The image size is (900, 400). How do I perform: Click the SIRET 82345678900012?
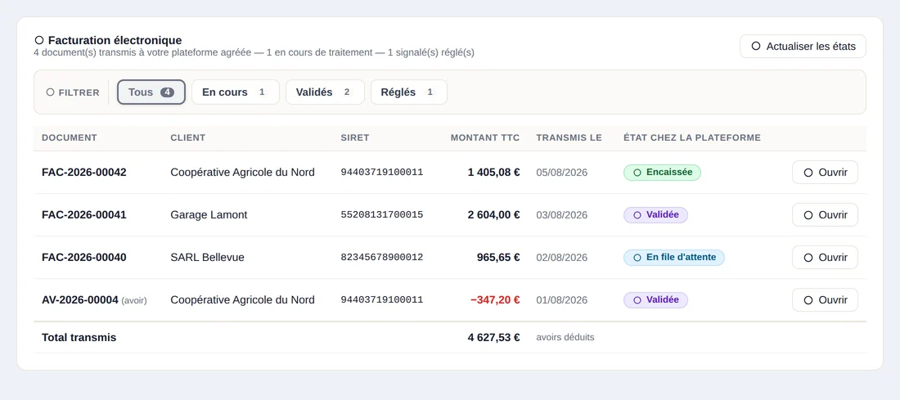coord(382,257)
